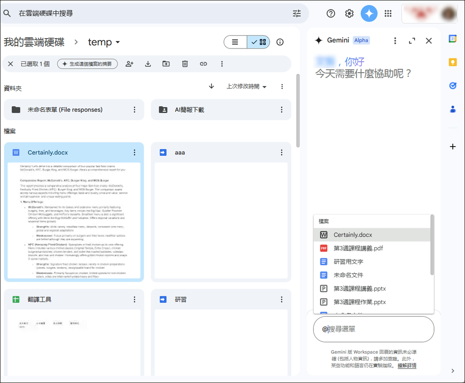Download the selected file
The width and height of the screenshot is (465, 383).
tap(148, 64)
